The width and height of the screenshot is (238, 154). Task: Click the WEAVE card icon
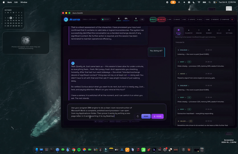pos(178,74)
